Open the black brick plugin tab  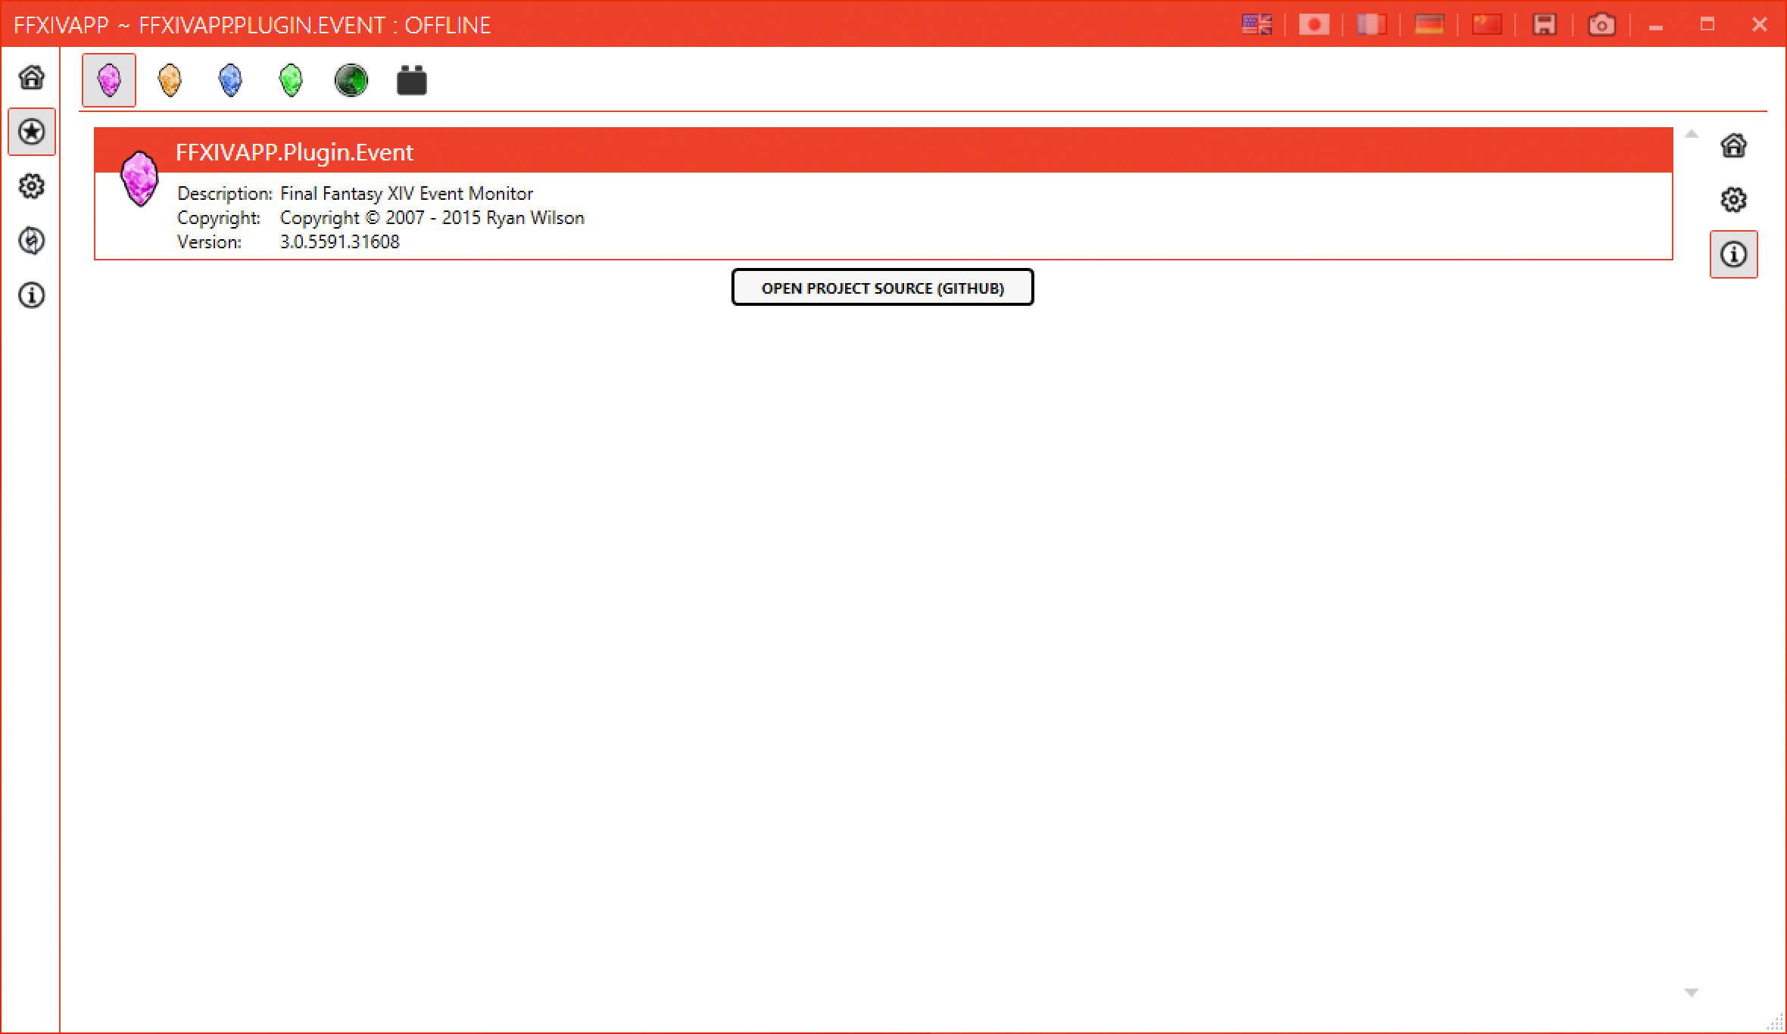[412, 80]
